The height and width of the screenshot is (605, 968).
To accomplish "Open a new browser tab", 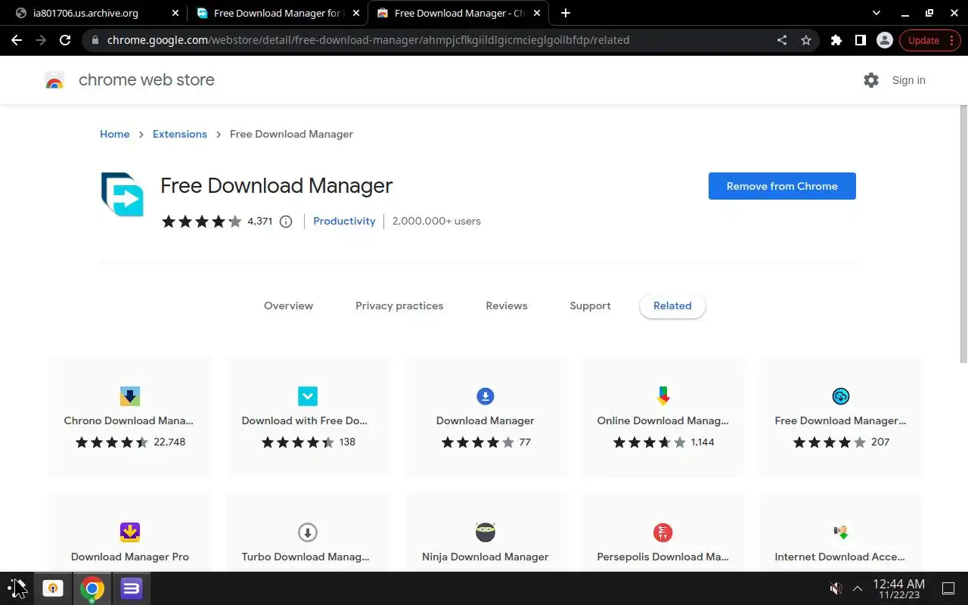I will coord(566,13).
